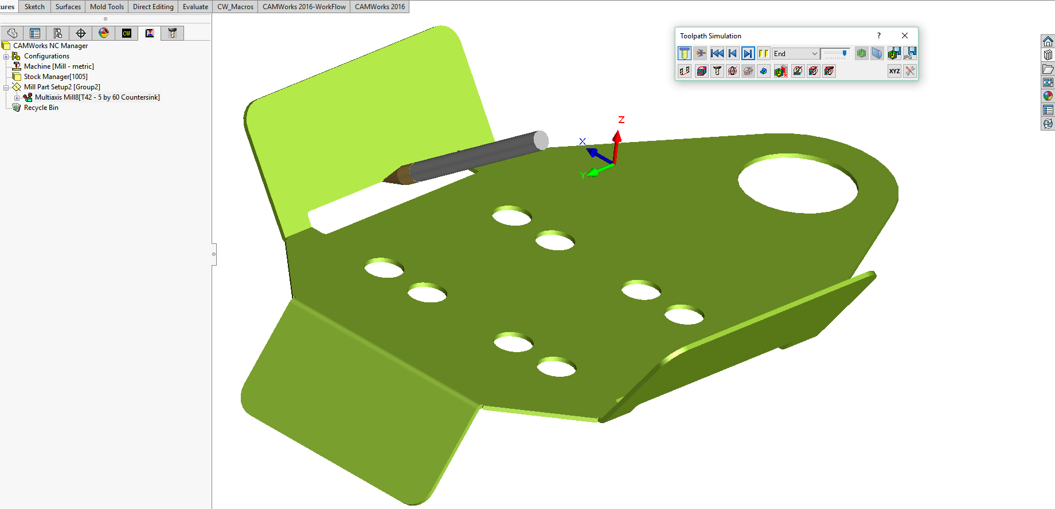Image resolution: width=1055 pixels, height=509 pixels.
Task: Collapse the Mill Part Setup2 node
Action: point(6,87)
